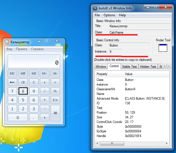
Task: Select the ControlClick Coords row
Action: 132,122
